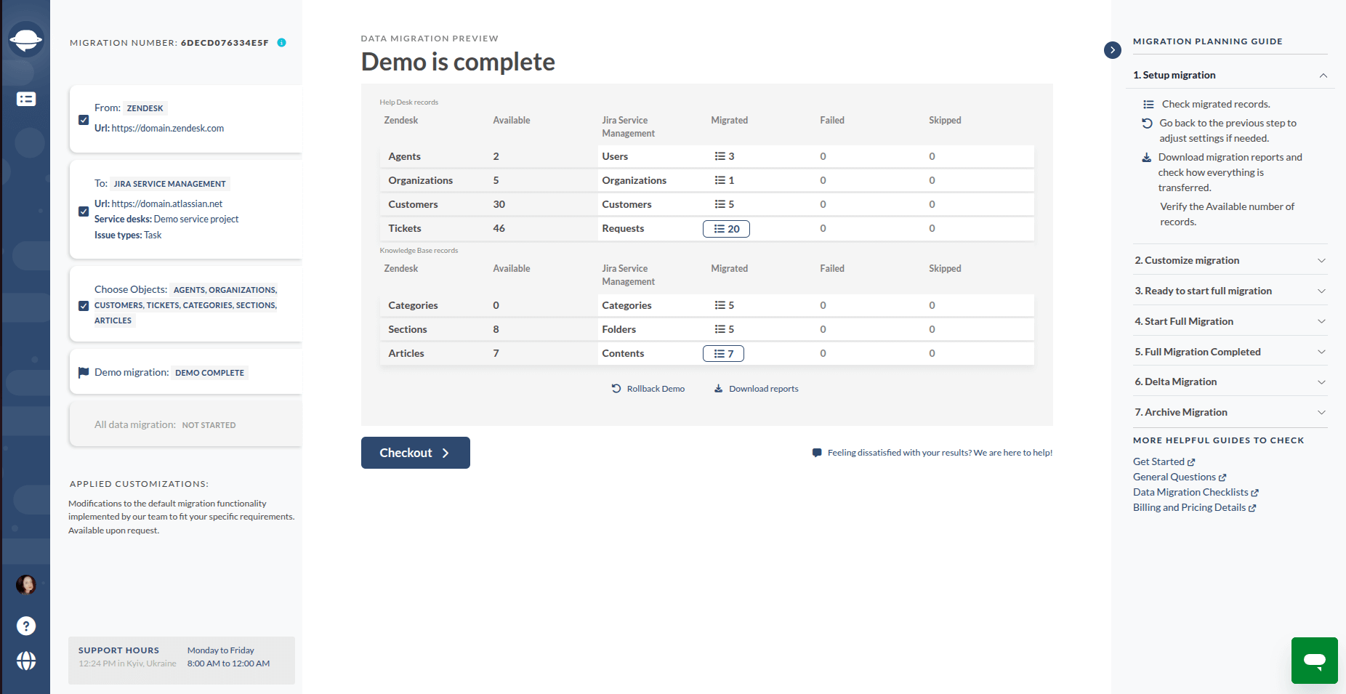Screen dimensions: 1346x694
Task: Expand the Customize migration section
Action: tap(1323, 260)
